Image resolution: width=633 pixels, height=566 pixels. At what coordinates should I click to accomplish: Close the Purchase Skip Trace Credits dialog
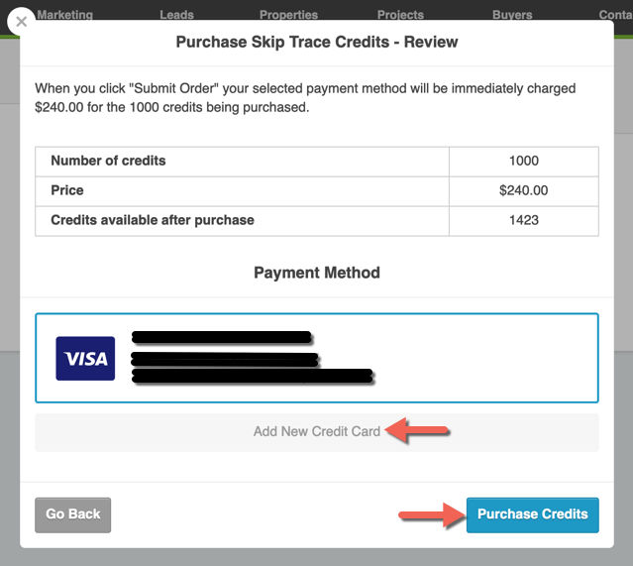21,21
